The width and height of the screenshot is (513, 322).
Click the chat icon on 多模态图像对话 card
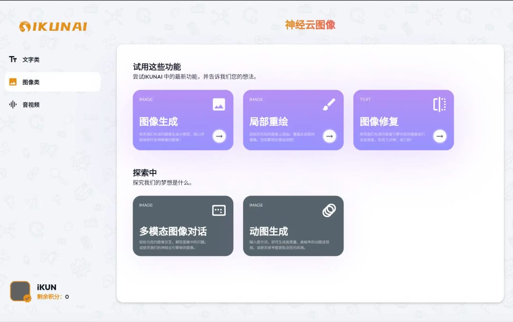coord(218,210)
